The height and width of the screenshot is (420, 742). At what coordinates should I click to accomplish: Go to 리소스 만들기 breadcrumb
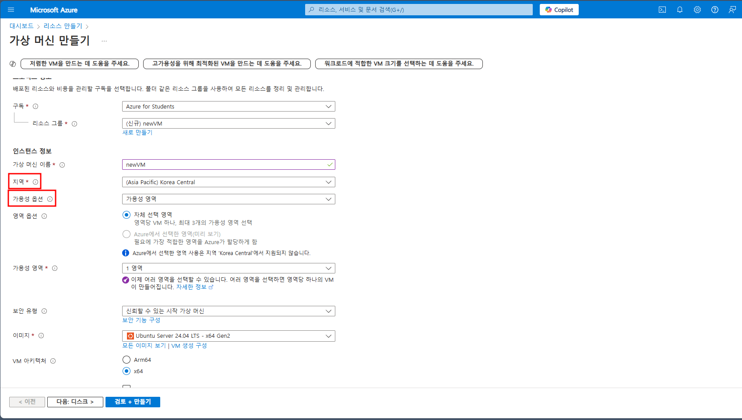point(63,26)
